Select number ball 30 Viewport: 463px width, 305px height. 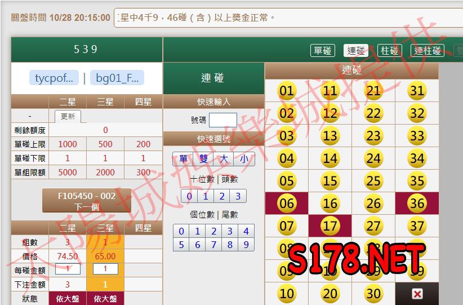point(373,294)
